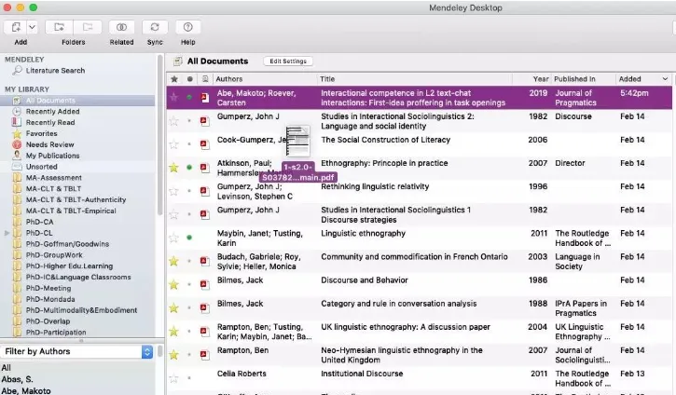Open the Add button dropdown arrow
Viewport: 676px width, 395px height.
pyautogui.click(x=33, y=27)
